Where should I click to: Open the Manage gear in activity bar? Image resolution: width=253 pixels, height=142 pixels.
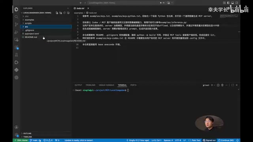pos(16,135)
